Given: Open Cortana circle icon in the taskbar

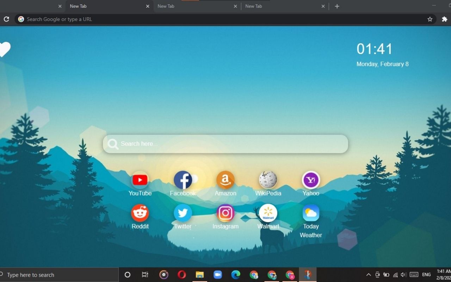Looking at the screenshot, I should 128,275.
